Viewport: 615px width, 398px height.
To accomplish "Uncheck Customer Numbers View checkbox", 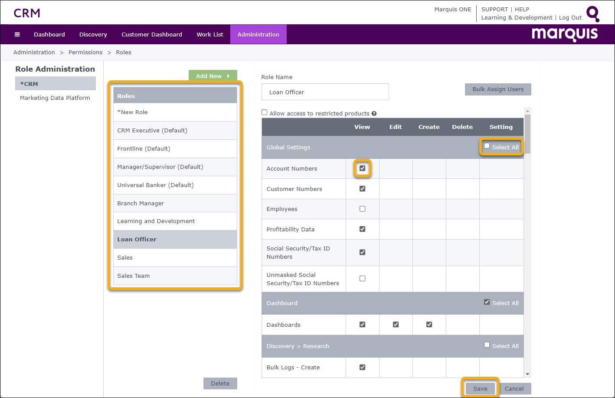I will point(363,188).
